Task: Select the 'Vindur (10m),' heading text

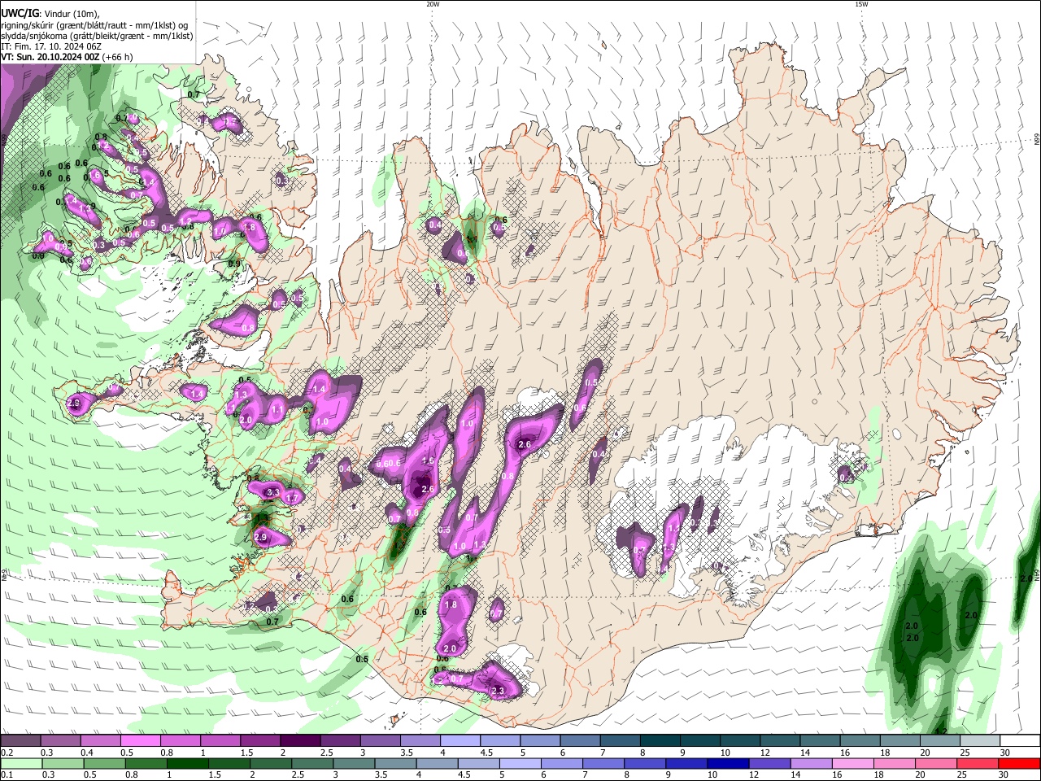Action: coord(72,14)
